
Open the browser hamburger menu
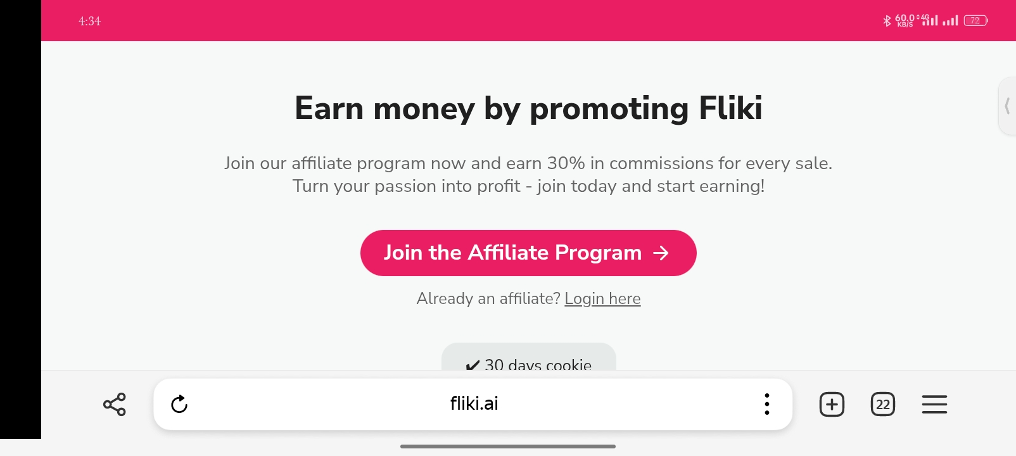click(x=934, y=404)
